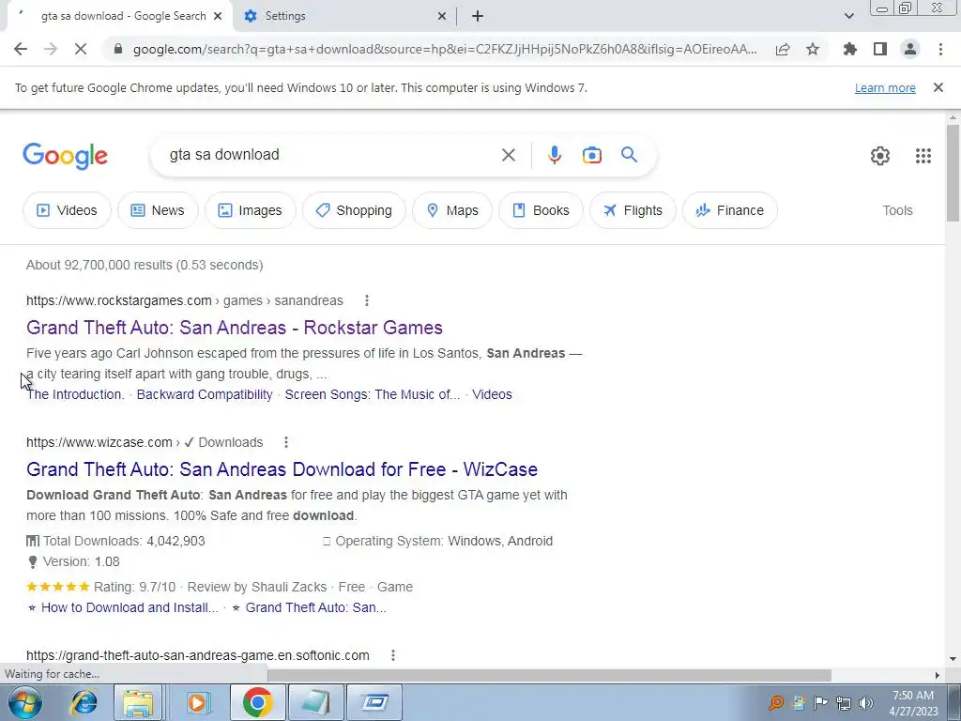The image size is (961, 721).
Task: Open the clock showing 7:50 AM
Action: click(913, 703)
